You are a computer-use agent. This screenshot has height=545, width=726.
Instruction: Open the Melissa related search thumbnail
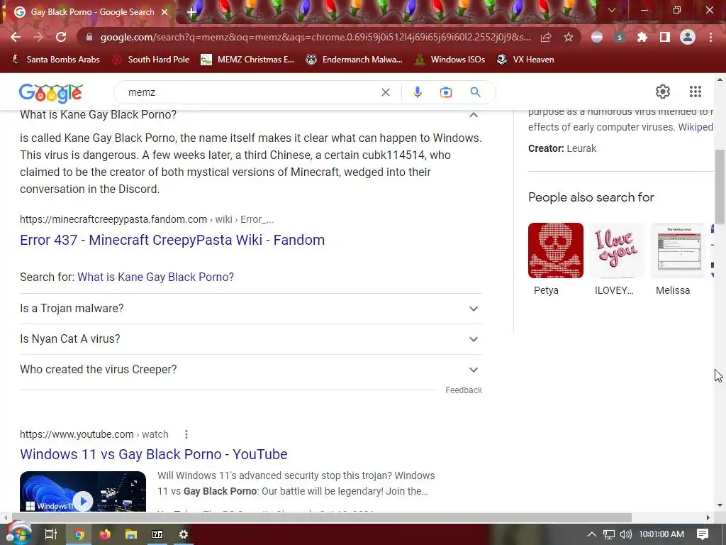click(678, 251)
